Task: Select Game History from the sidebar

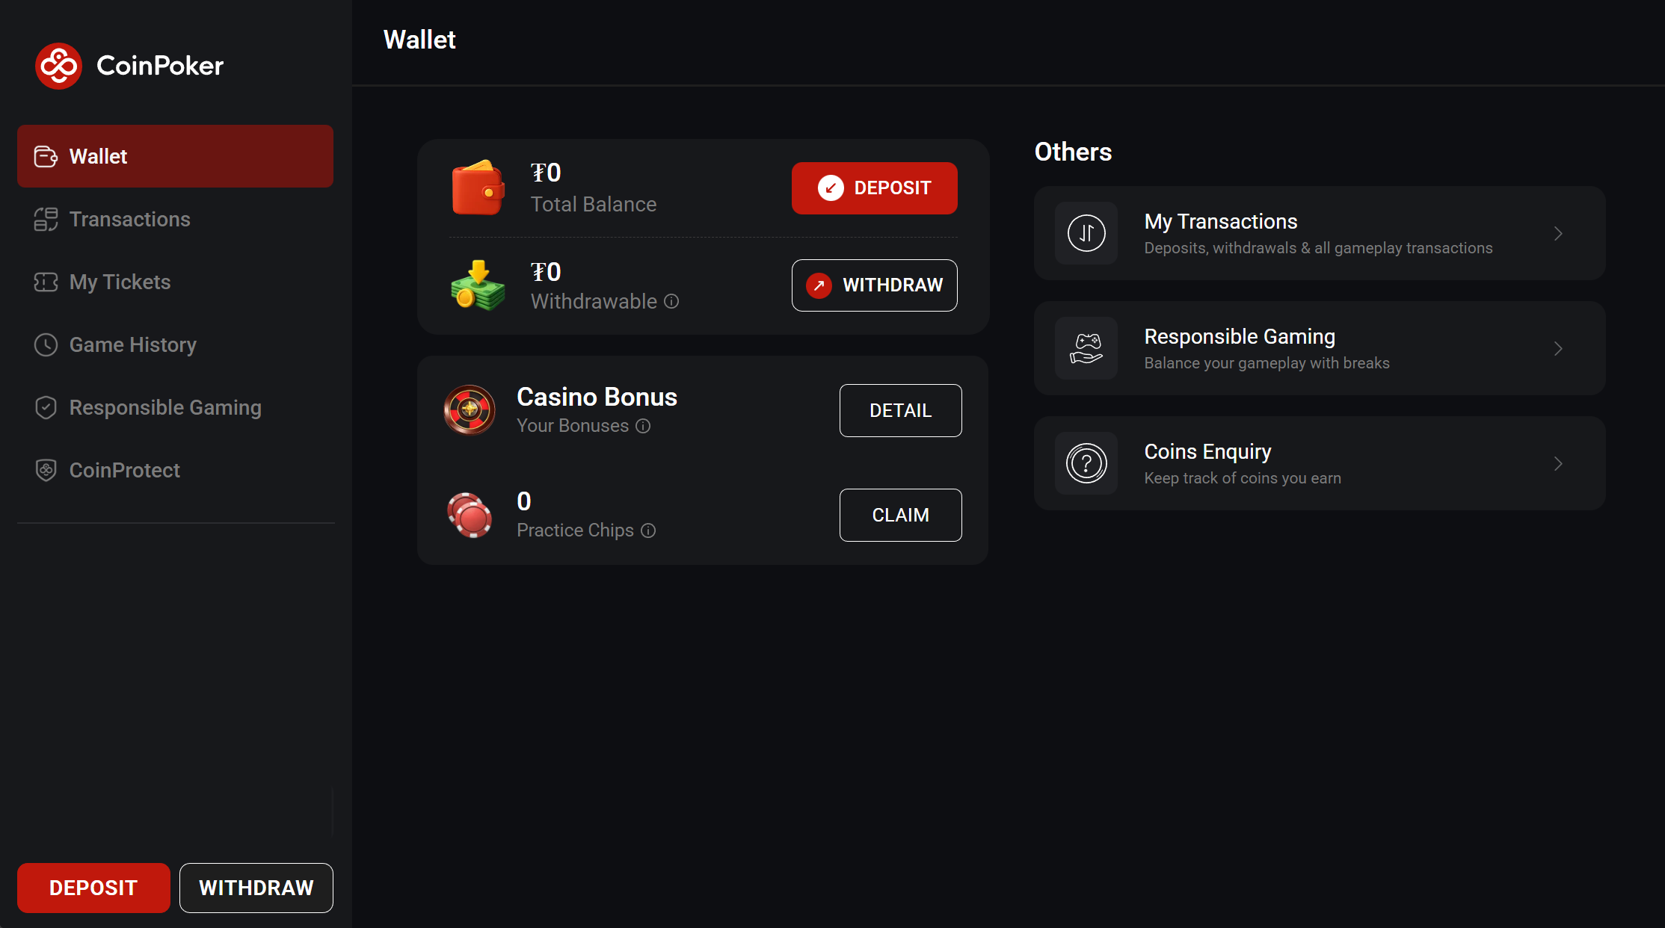Action: click(x=132, y=344)
